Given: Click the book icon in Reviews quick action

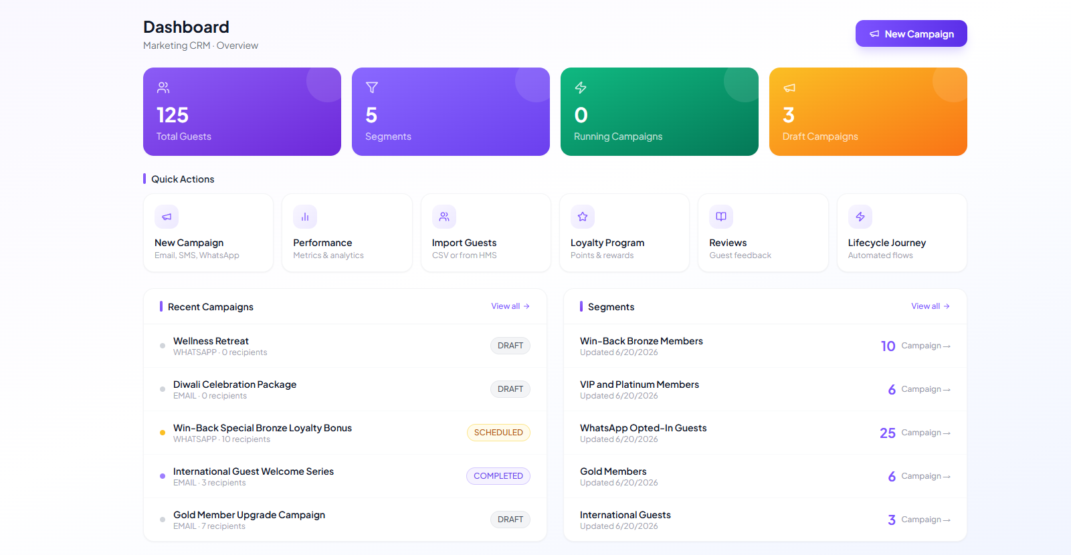Looking at the screenshot, I should point(721,217).
